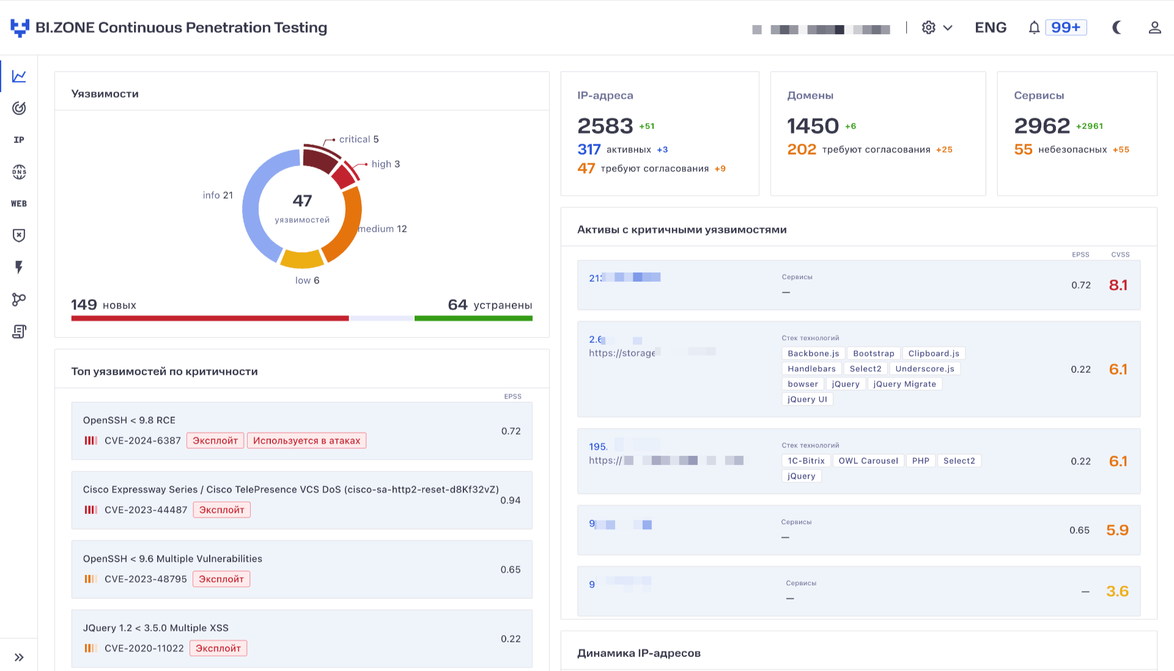This screenshot has width=1174, height=671.
Task: Open the WEB section from the sidebar
Action: click(x=19, y=204)
